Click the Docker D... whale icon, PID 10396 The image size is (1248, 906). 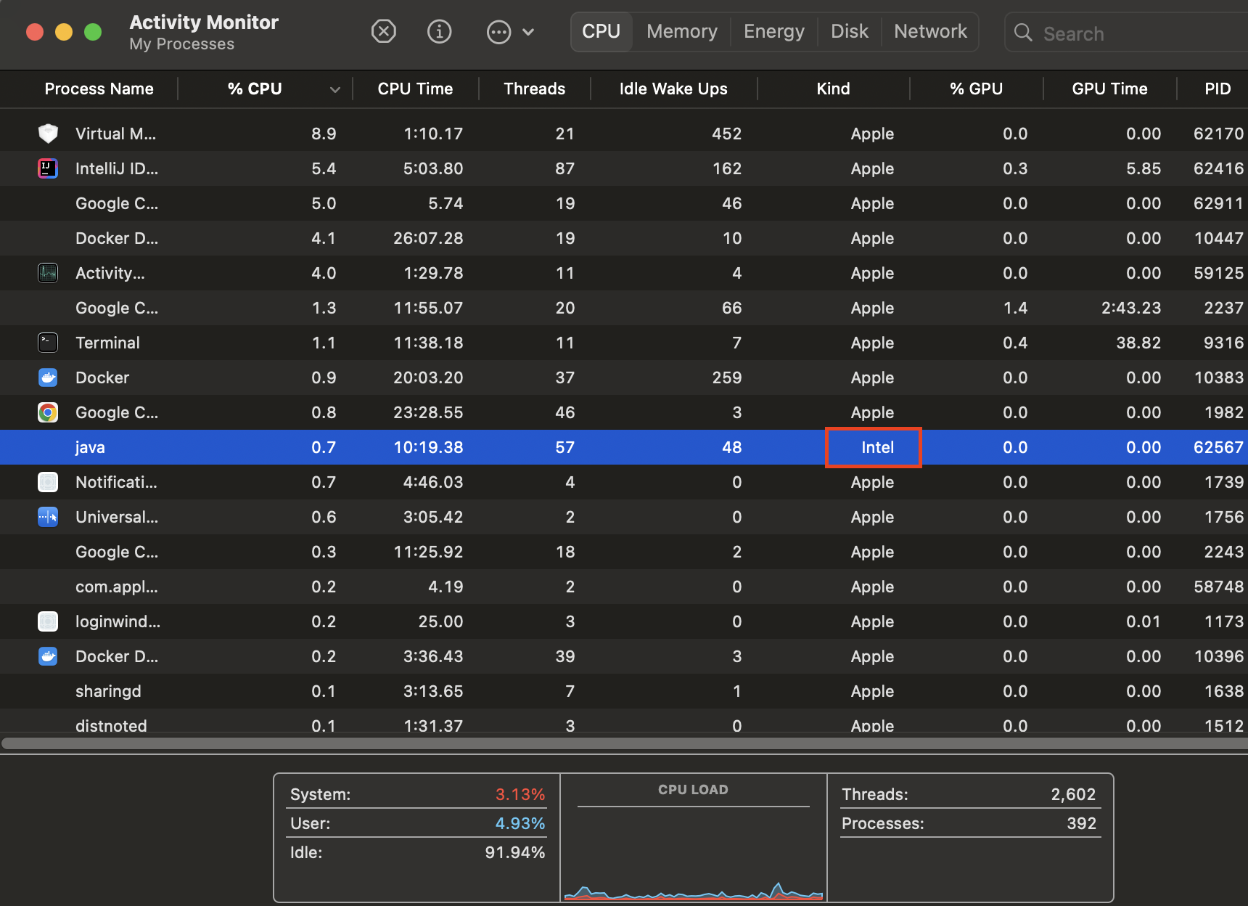pos(48,656)
